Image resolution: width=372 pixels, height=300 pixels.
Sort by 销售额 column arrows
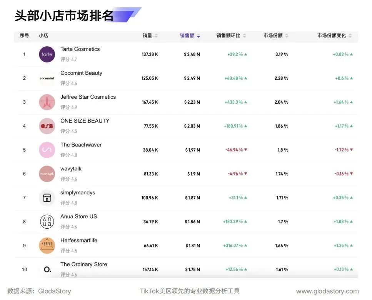point(199,35)
